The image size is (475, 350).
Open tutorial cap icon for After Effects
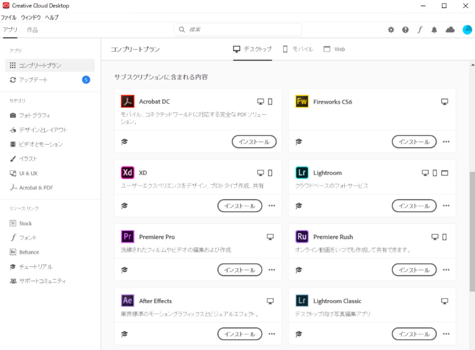[125, 334]
